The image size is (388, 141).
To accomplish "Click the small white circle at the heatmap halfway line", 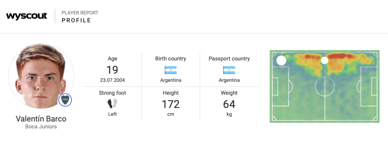I will [325, 60].
